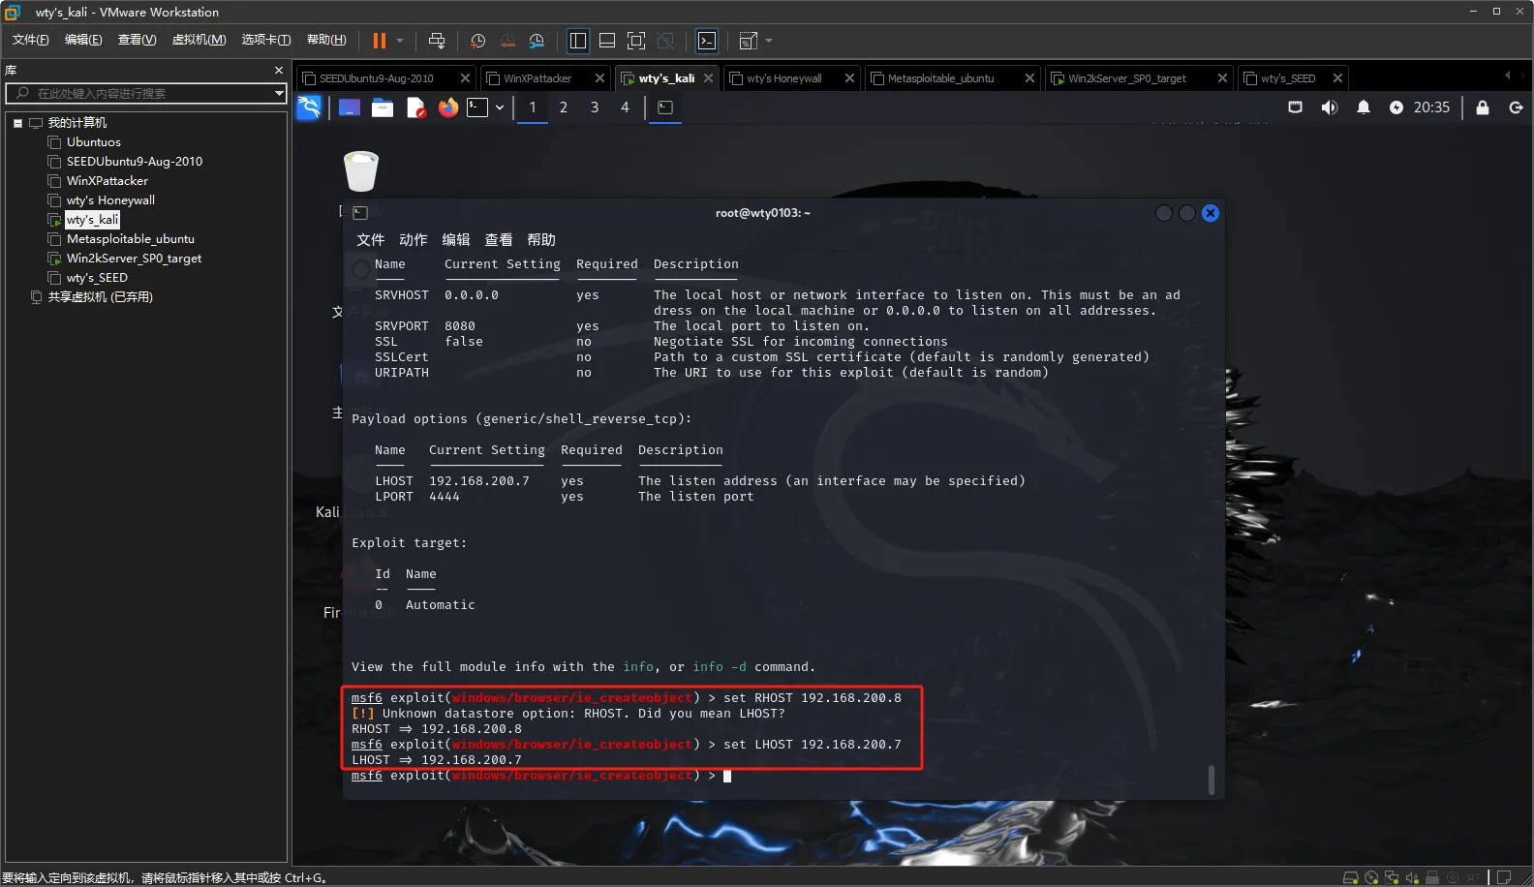This screenshot has width=1534, height=887.
Task: Collapse the 我的计算机 tree node
Action: click(17, 123)
